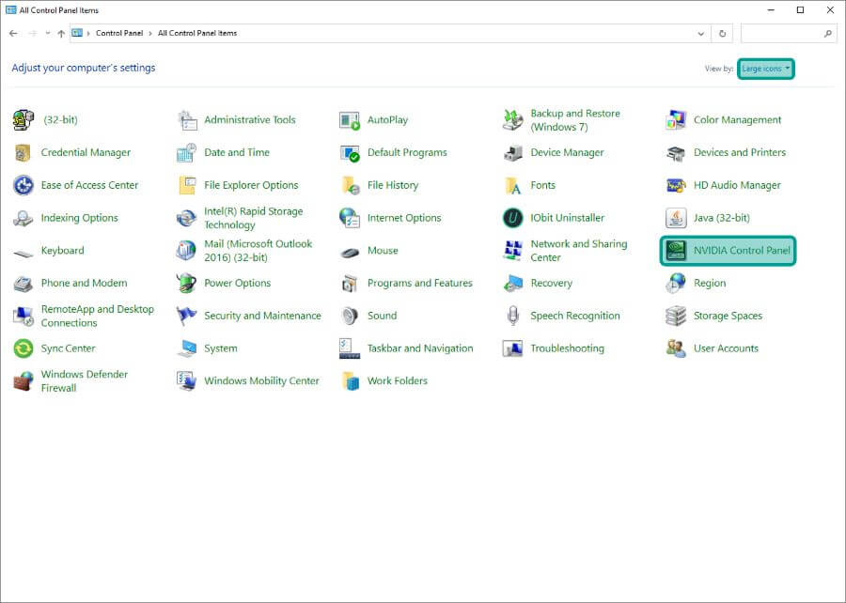Click the AutoPlay icon
846x603 pixels.
350,120
